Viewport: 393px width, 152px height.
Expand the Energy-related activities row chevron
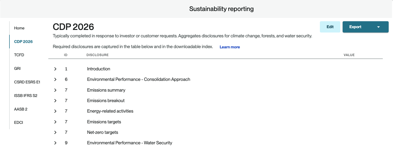point(55,111)
